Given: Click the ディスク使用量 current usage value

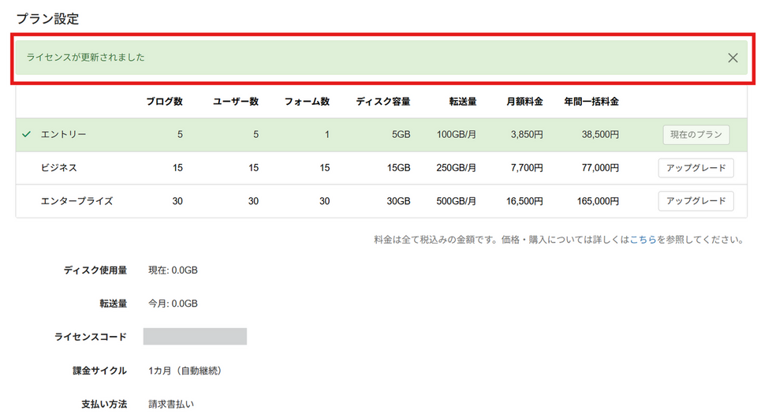Looking at the screenshot, I should (173, 270).
